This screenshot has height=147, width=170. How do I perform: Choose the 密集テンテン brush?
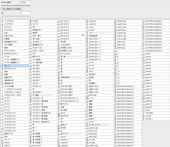point(15,134)
